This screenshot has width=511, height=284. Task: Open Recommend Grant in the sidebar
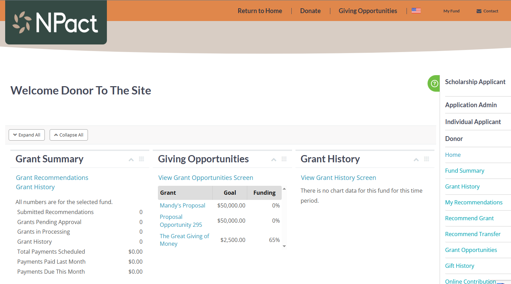click(x=469, y=218)
